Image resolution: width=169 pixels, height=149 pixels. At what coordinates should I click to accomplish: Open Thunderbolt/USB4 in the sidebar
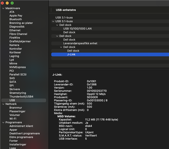coord(21,97)
